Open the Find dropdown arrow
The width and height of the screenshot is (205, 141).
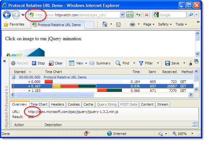coord(134,63)
